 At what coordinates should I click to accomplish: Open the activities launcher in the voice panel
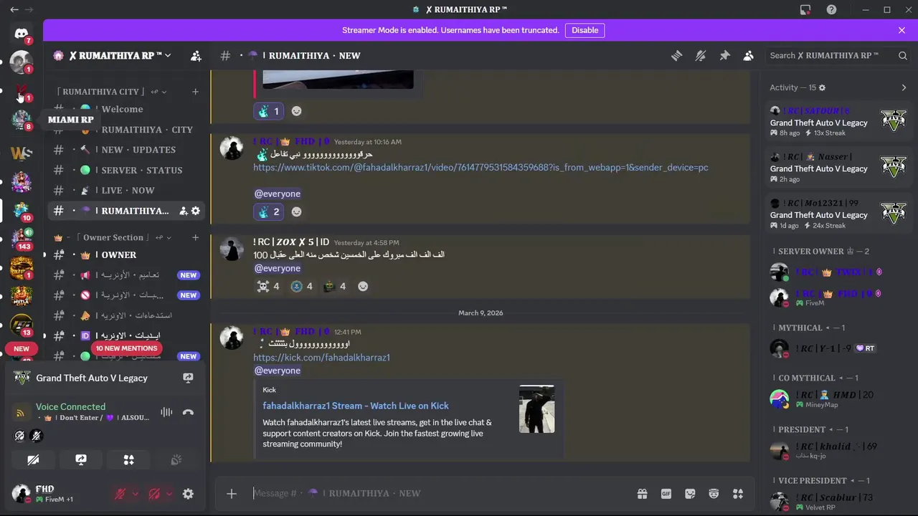click(128, 460)
